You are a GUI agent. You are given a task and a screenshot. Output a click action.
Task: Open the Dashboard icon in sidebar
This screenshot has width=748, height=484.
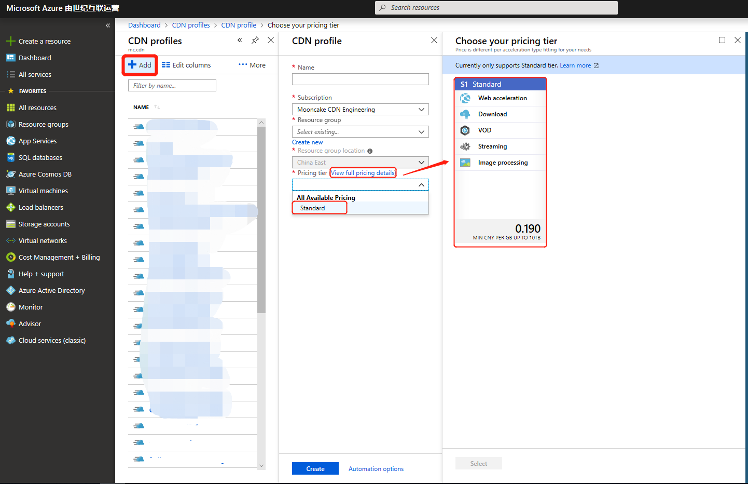click(10, 58)
